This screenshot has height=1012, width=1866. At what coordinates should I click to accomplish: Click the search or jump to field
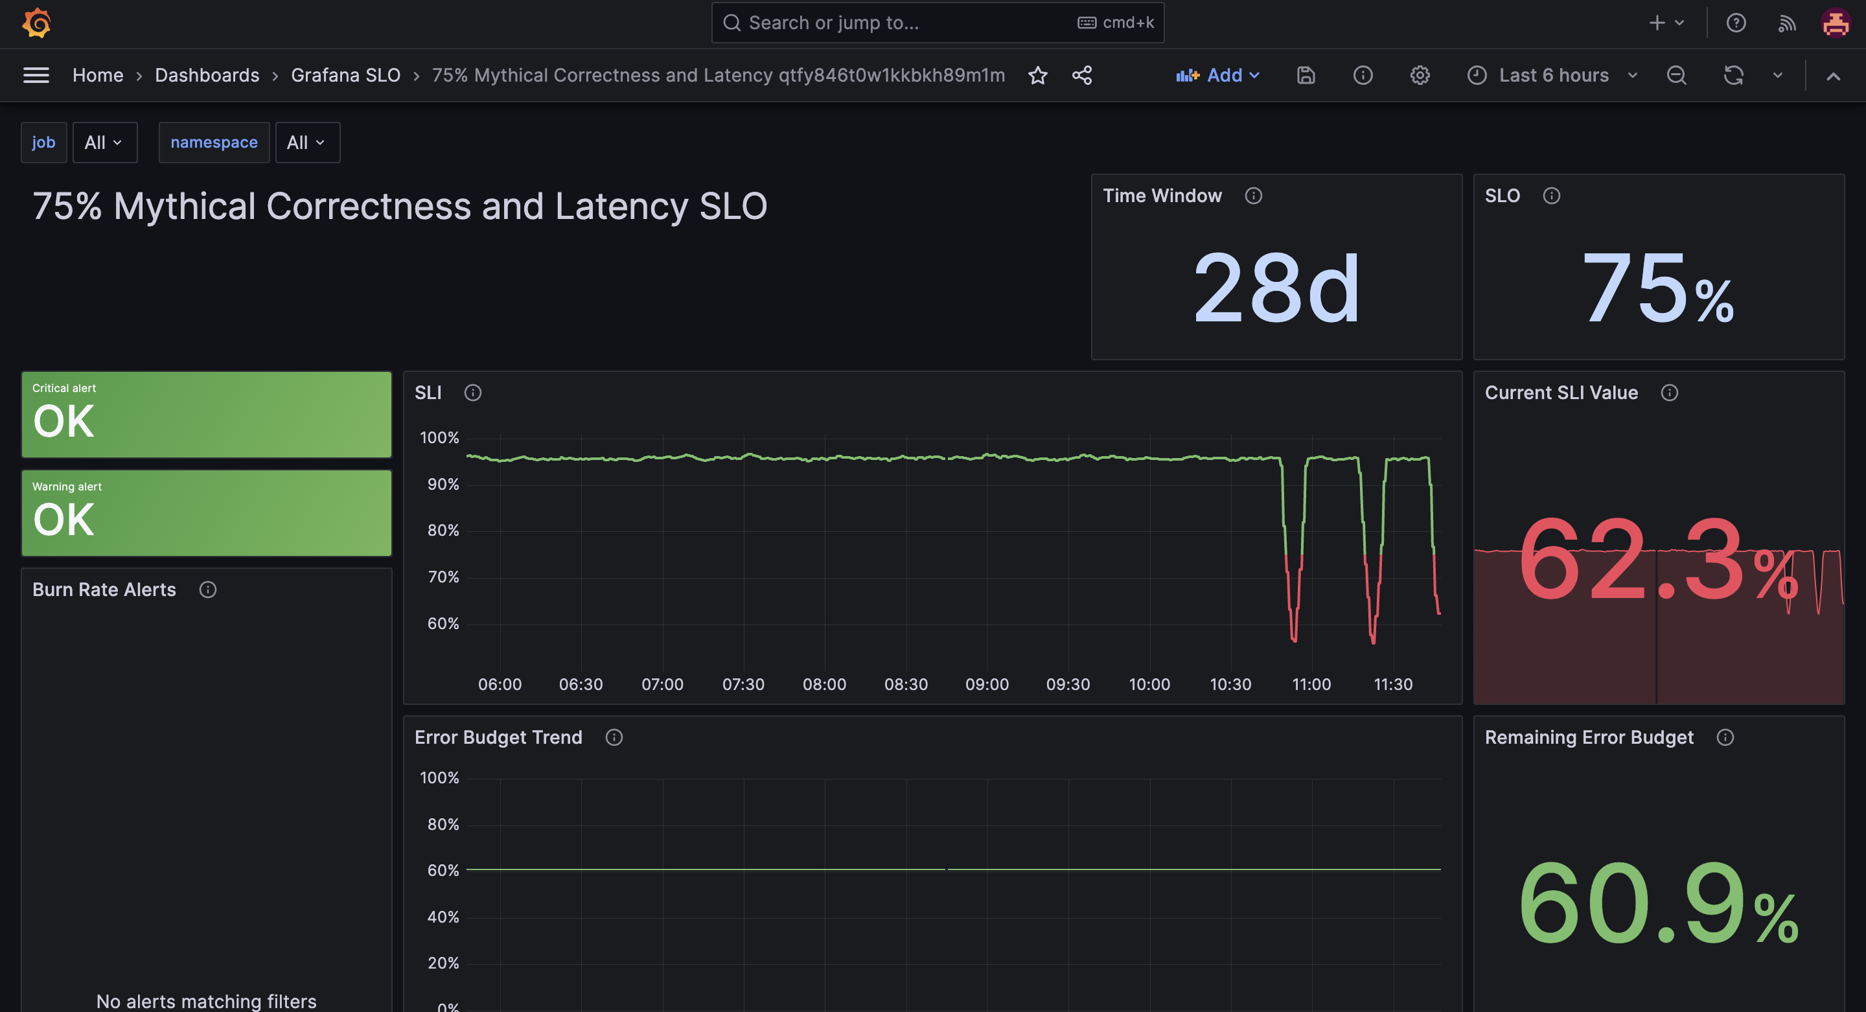[891, 23]
